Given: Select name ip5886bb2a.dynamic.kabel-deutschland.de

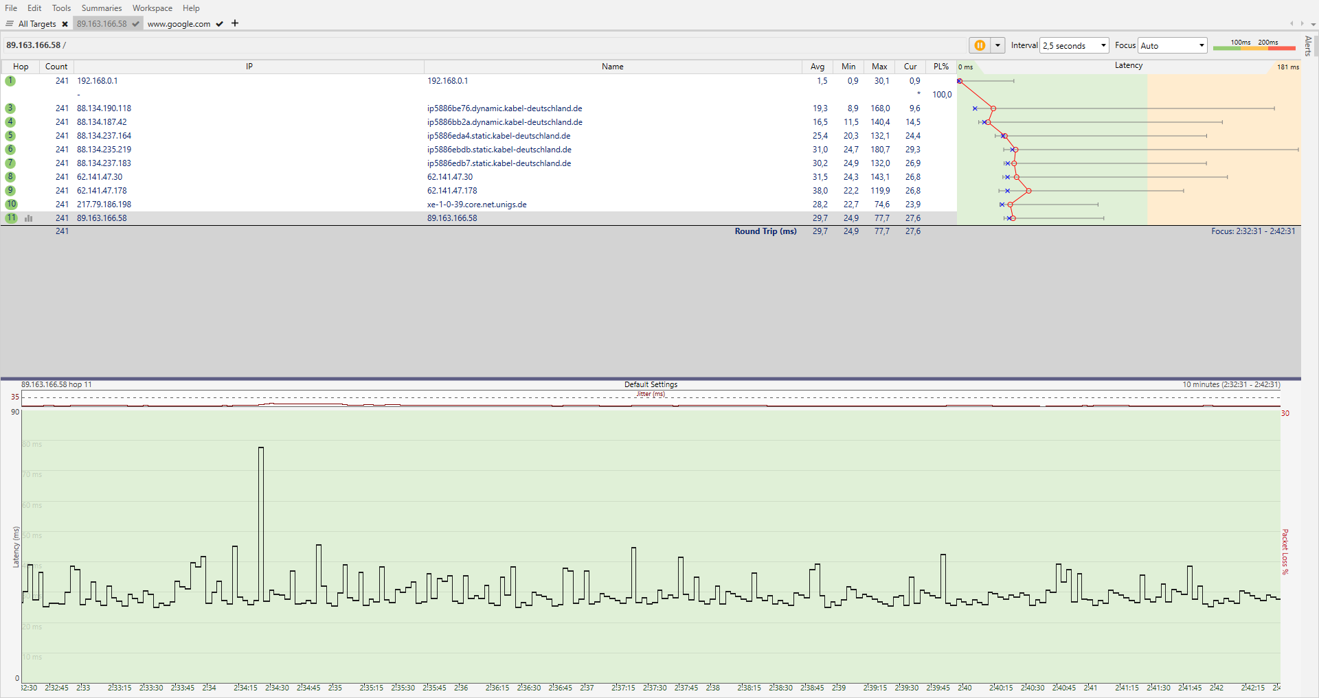Looking at the screenshot, I should tap(505, 122).
